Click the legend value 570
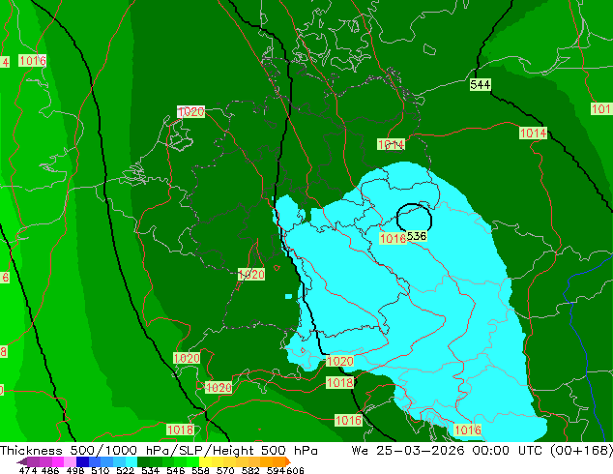 click(225, 470)
